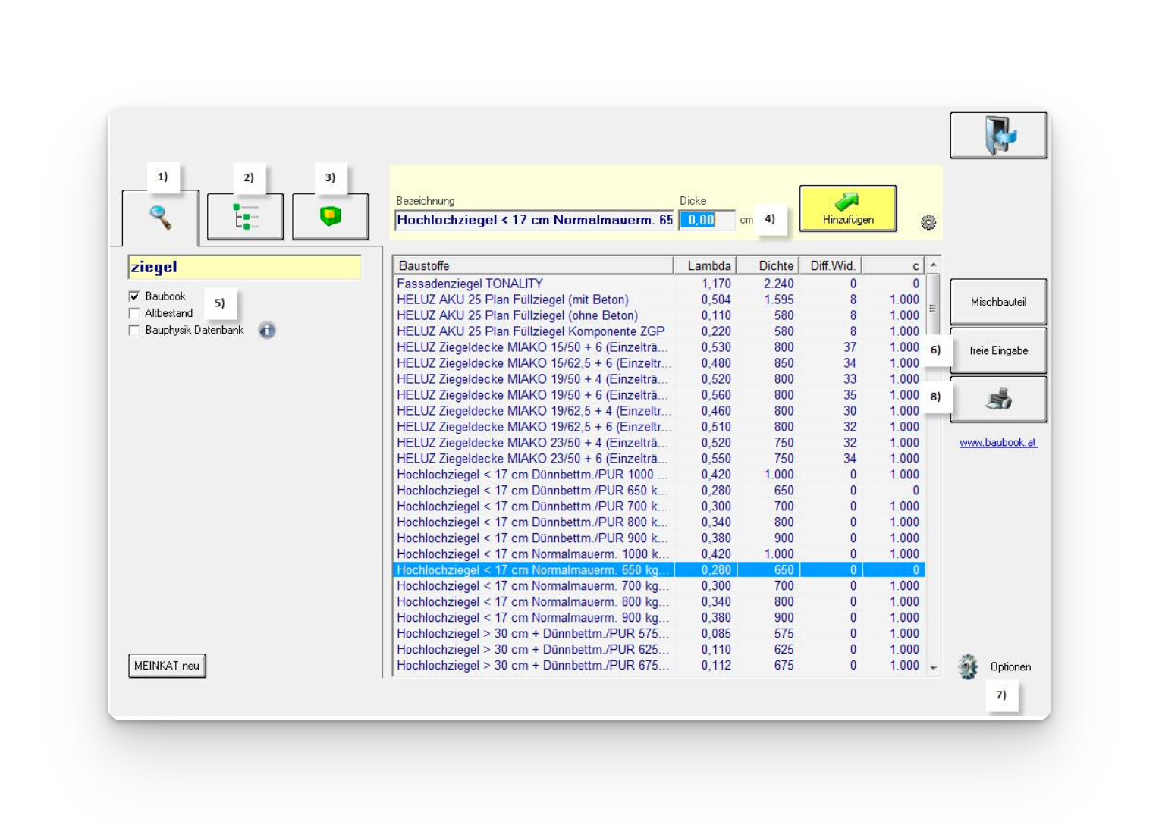The width and height of the screenshot is (1159, 828).
Task: Select Fassadenziegel TONALITY row
Action: [470, 284]
